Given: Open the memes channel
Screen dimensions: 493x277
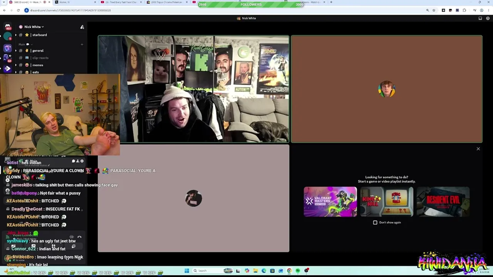Looking at the screenshot, I should pyautogui.click(x=37, y=65).
